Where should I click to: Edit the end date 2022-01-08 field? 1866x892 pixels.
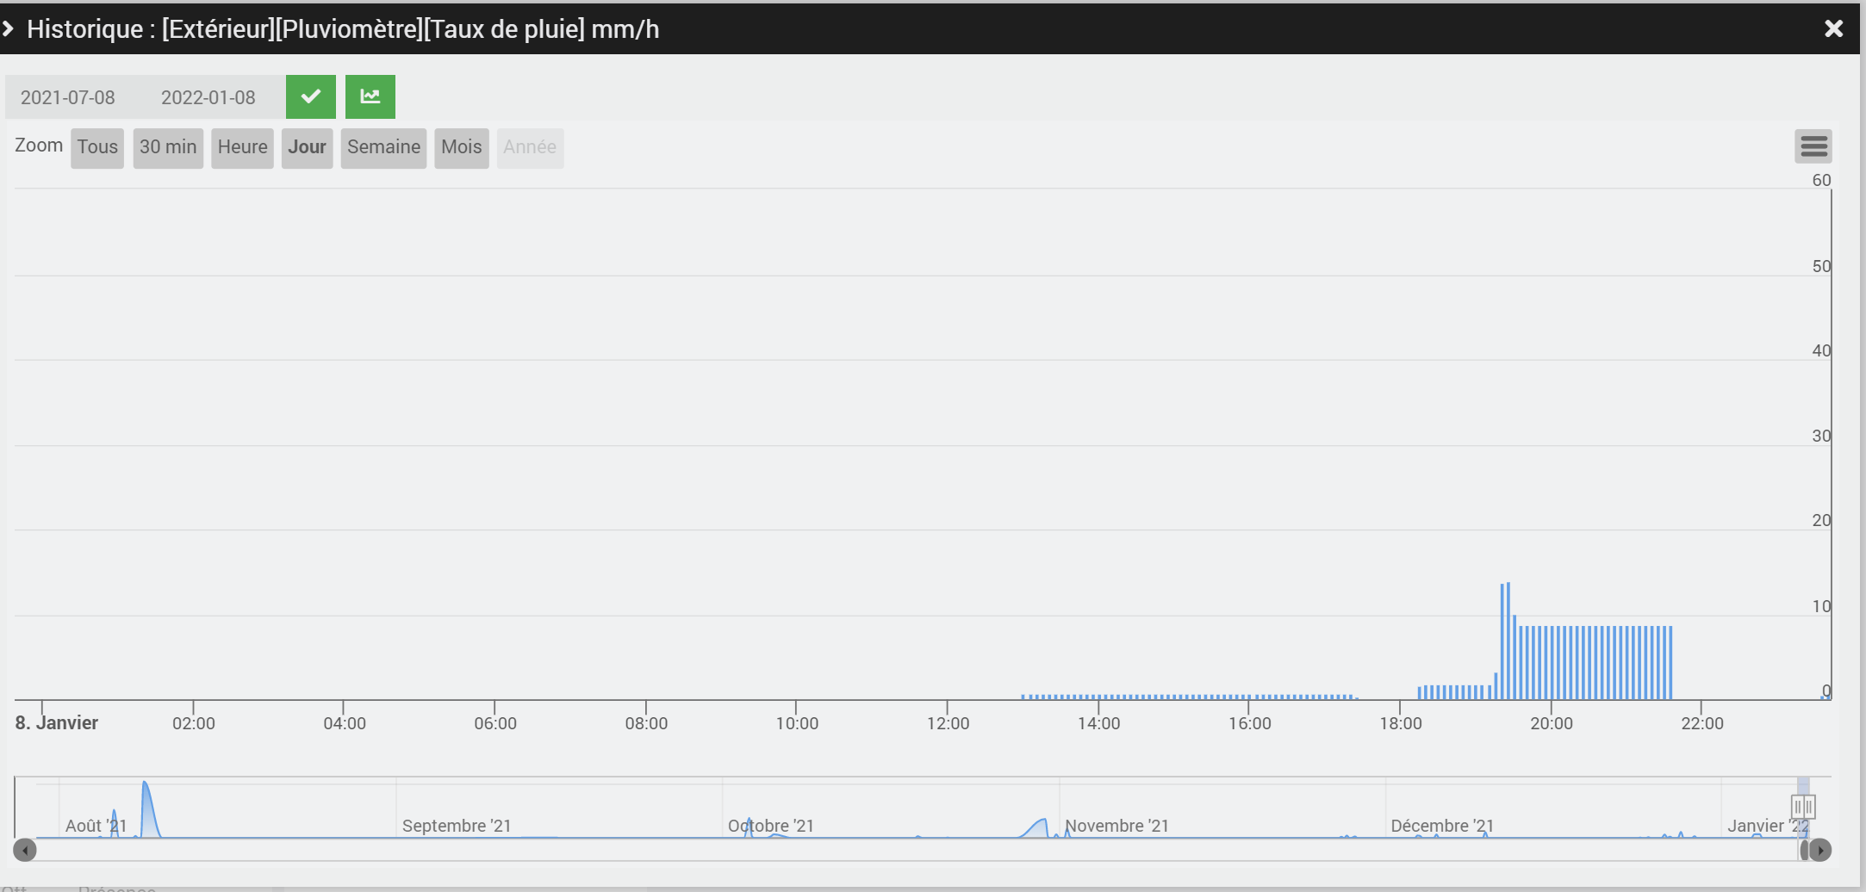[208, 97]
